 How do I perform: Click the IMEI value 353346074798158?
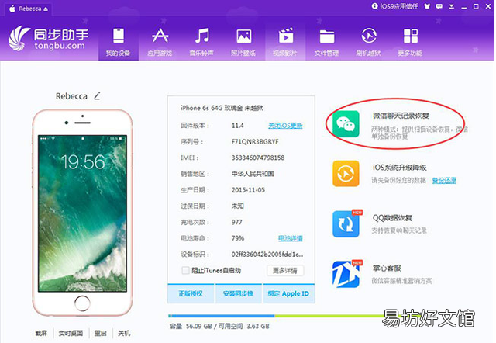point(258,158)
